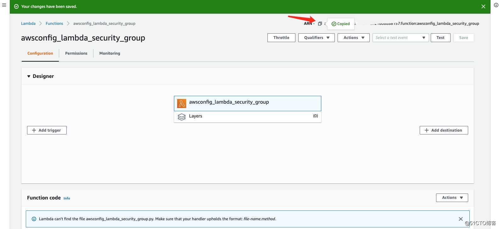Open the info panel icon at top right

click(x=496, y=5)
